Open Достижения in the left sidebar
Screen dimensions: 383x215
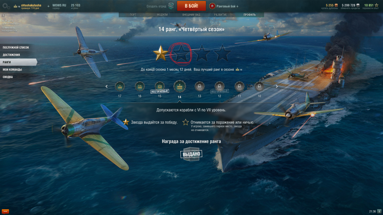pyautogui.click(x=11, y=55)
